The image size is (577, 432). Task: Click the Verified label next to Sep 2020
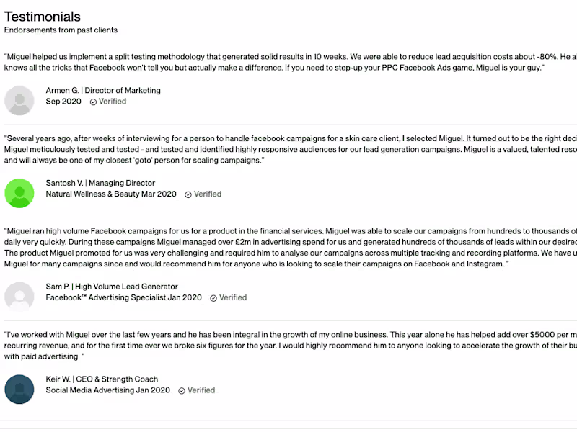tap(113, 102)
